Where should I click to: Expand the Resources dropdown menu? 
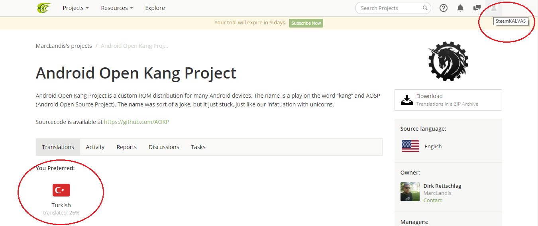coord(117,8)
